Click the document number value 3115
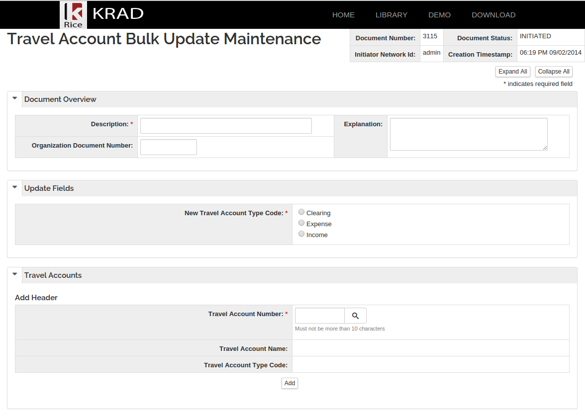Image resolution: width=585 pixels, height=416 pixels. point(430,36)
